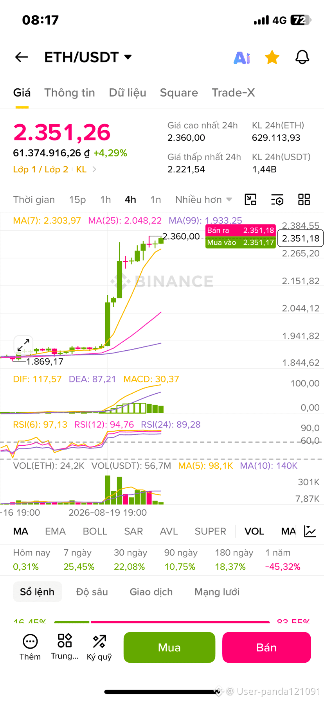
Task: Toggle AVL indicator
Action: (x=169, y=531)
